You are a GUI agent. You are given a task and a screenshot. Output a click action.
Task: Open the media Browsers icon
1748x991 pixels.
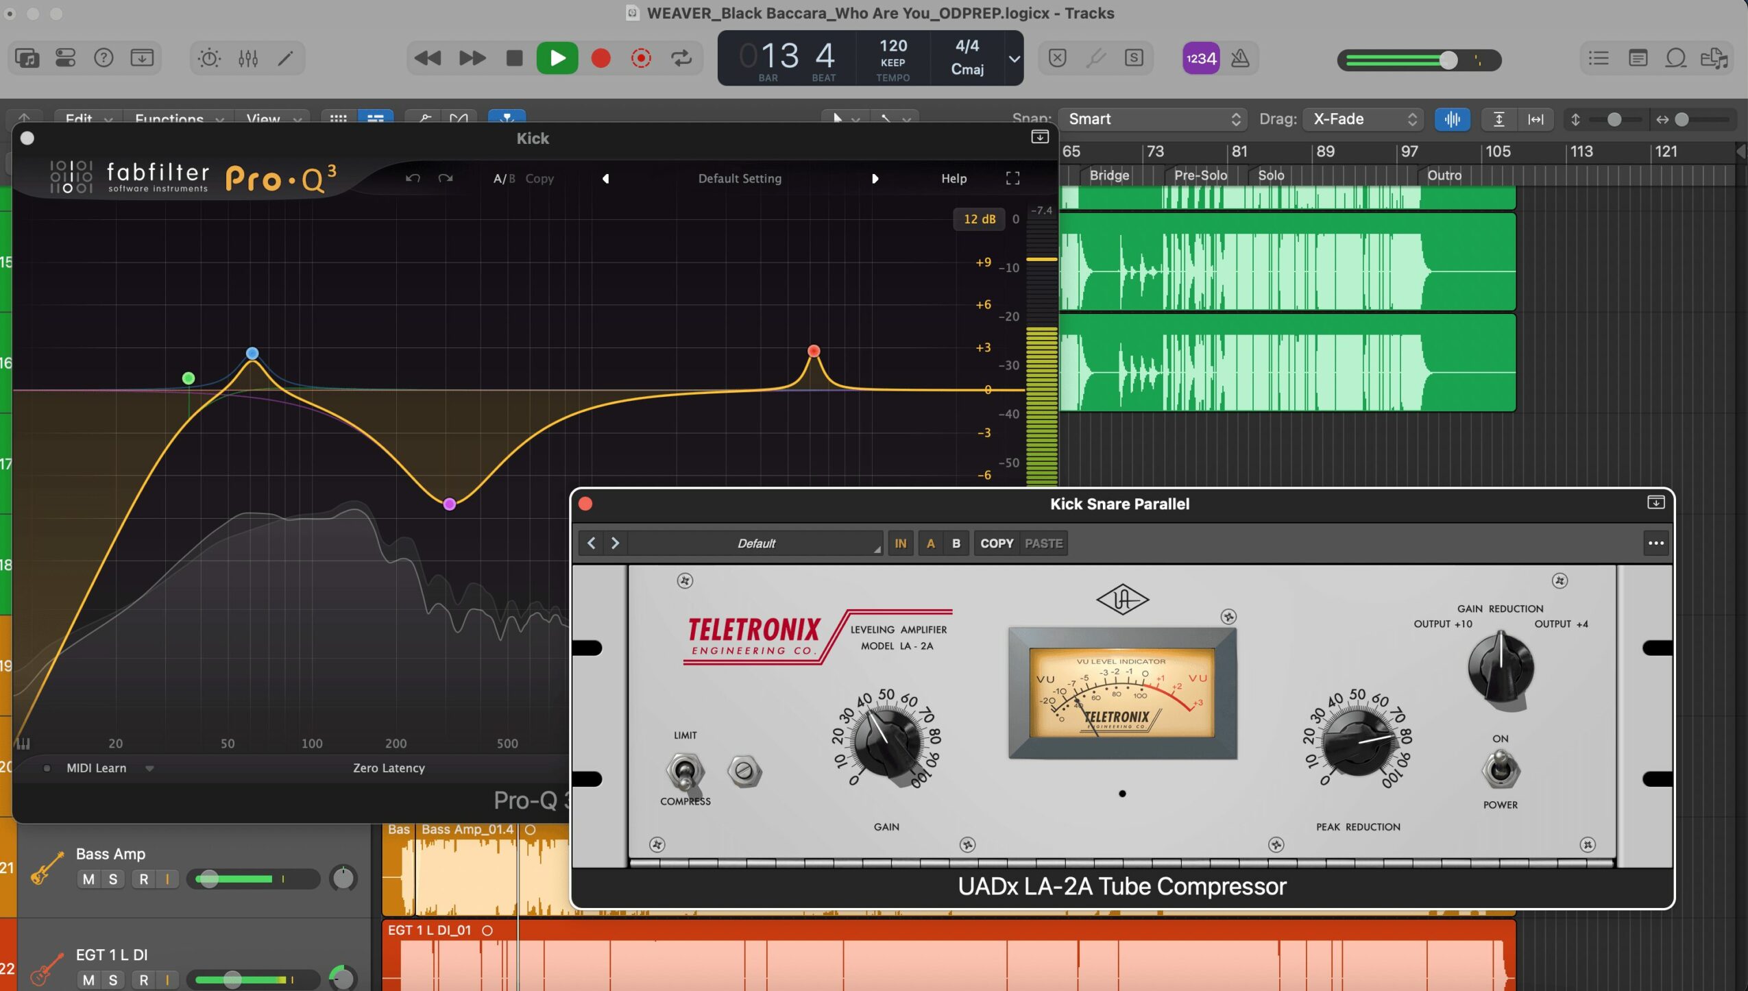[x=1714, y=58]
